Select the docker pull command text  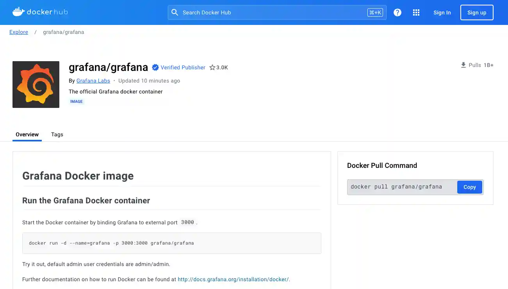coord(396,187)
